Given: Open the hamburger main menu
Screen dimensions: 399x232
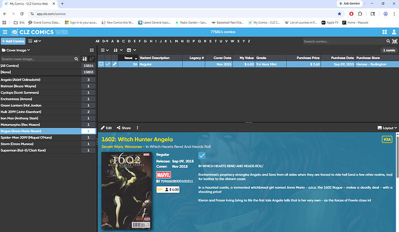Looking at the screenshot, I should click(5, 32).
